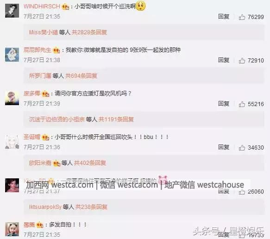Open the avatar of the 多发自拍 commenter
The width and height of the screenshot is (270, 239).
[x=12, y=229]
